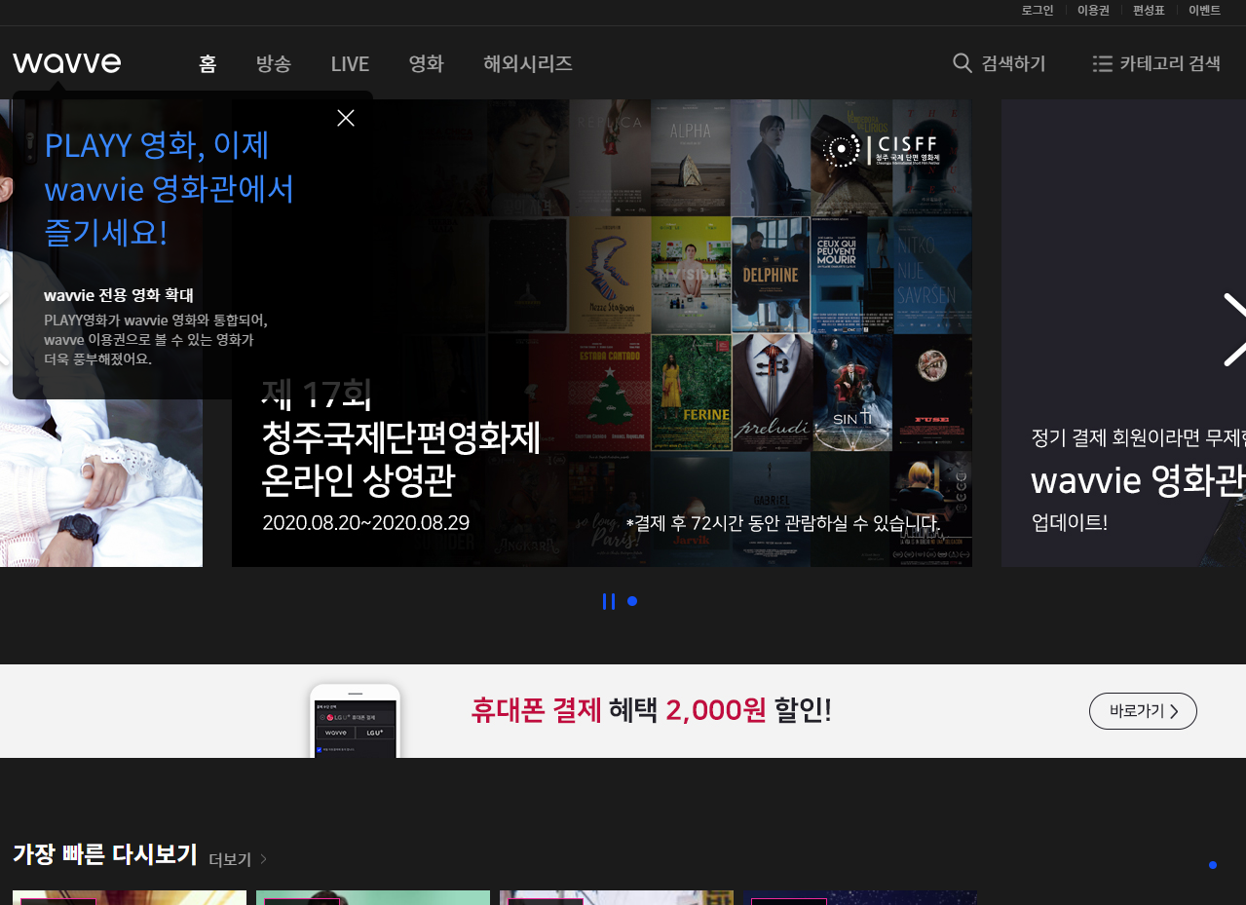
Task: Click the ALPHA poster in the collage
Action: click(x=691, y=157)
